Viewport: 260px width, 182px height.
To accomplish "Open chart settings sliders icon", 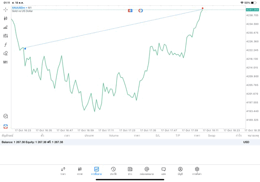I will 6,36.
